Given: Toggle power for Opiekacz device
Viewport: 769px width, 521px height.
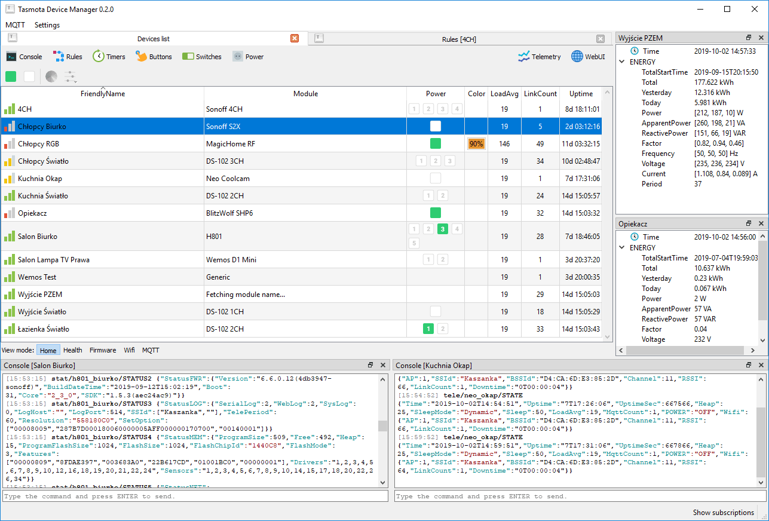Looking at the screenshot, I should (436, 213).
